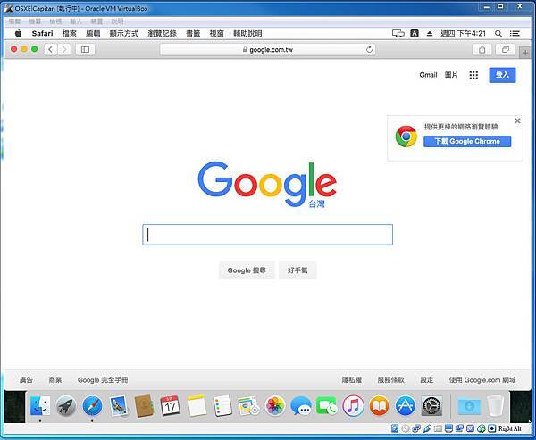Open the 編輯 menu
Viewport: 536px width, 440px height.
(93, 33)
